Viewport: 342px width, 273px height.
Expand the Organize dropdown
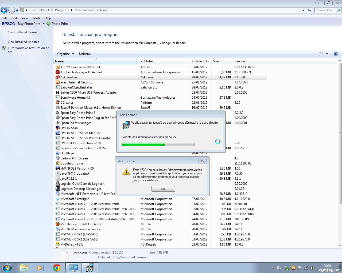tap(65, 54)
